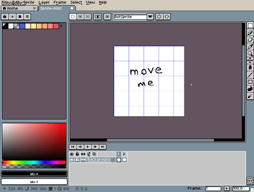
Task: Select the Rectangle shape tool
Action: [x=250, y=82]
